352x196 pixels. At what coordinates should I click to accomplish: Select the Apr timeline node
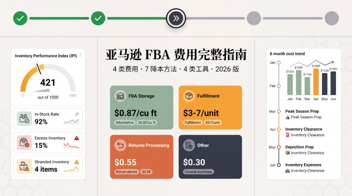click(x=279, y=129)
